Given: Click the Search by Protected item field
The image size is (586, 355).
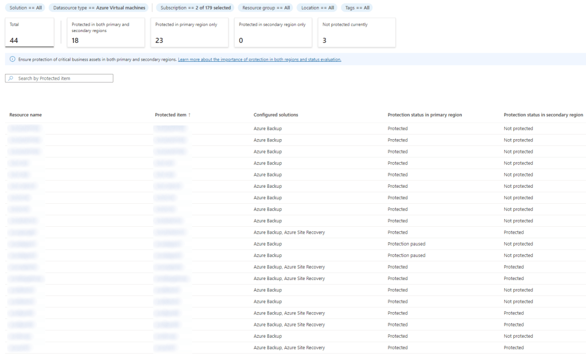Looking at the screenshot, I should click(63, 78).
